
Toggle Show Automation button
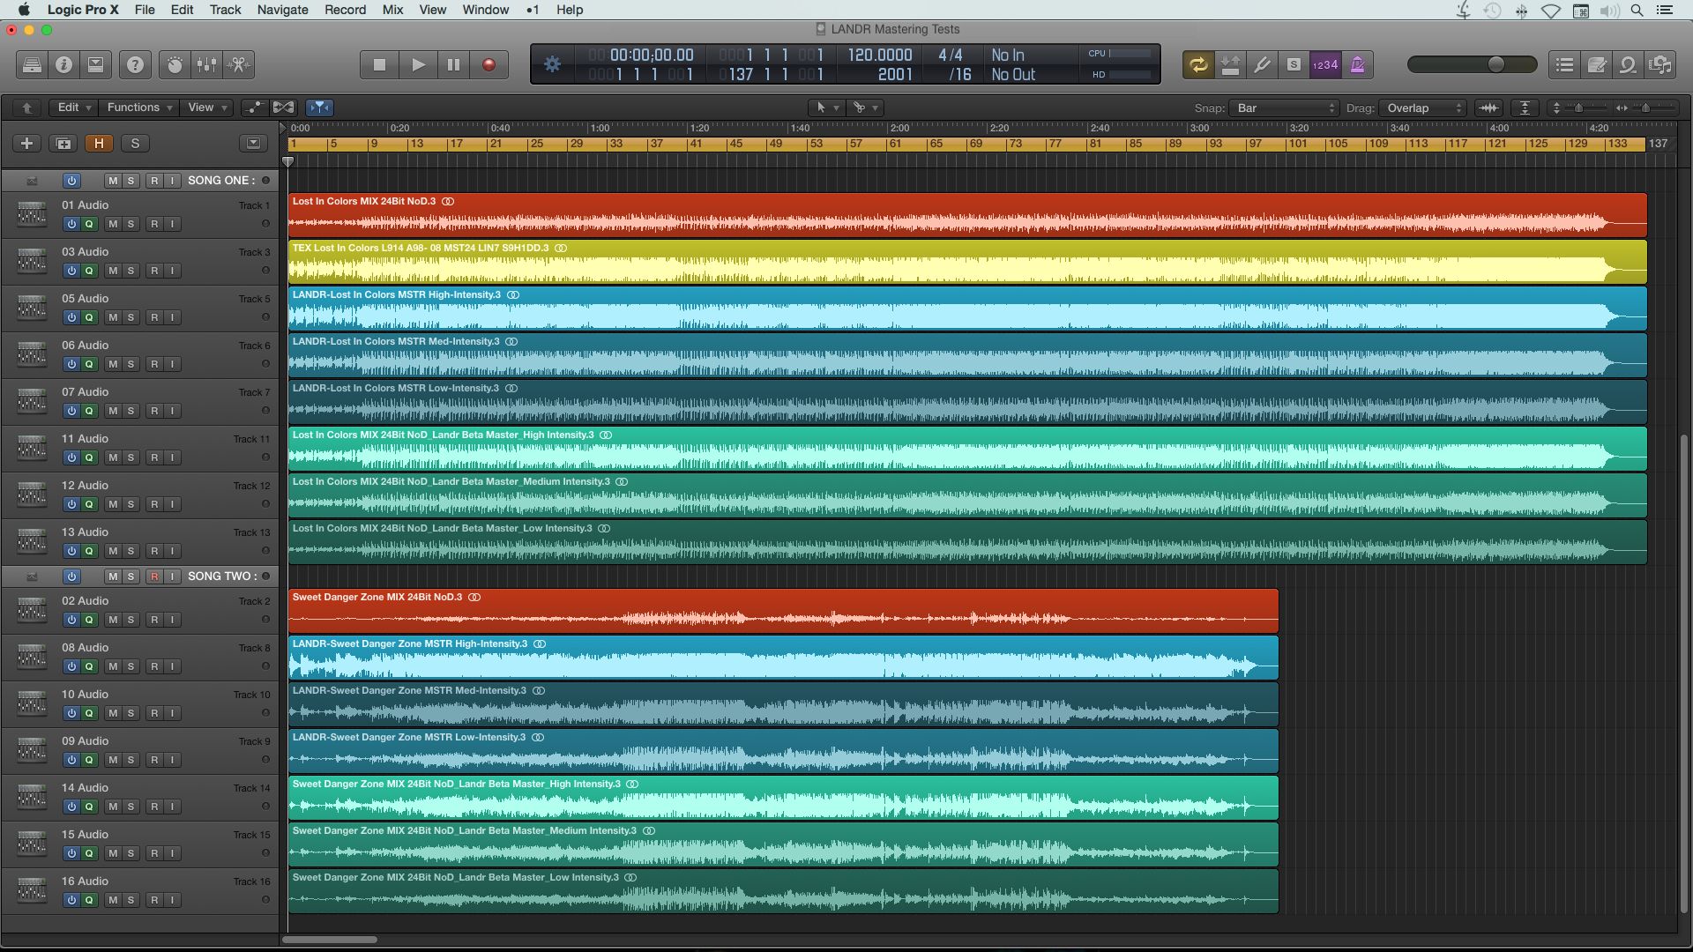point(254,108)
